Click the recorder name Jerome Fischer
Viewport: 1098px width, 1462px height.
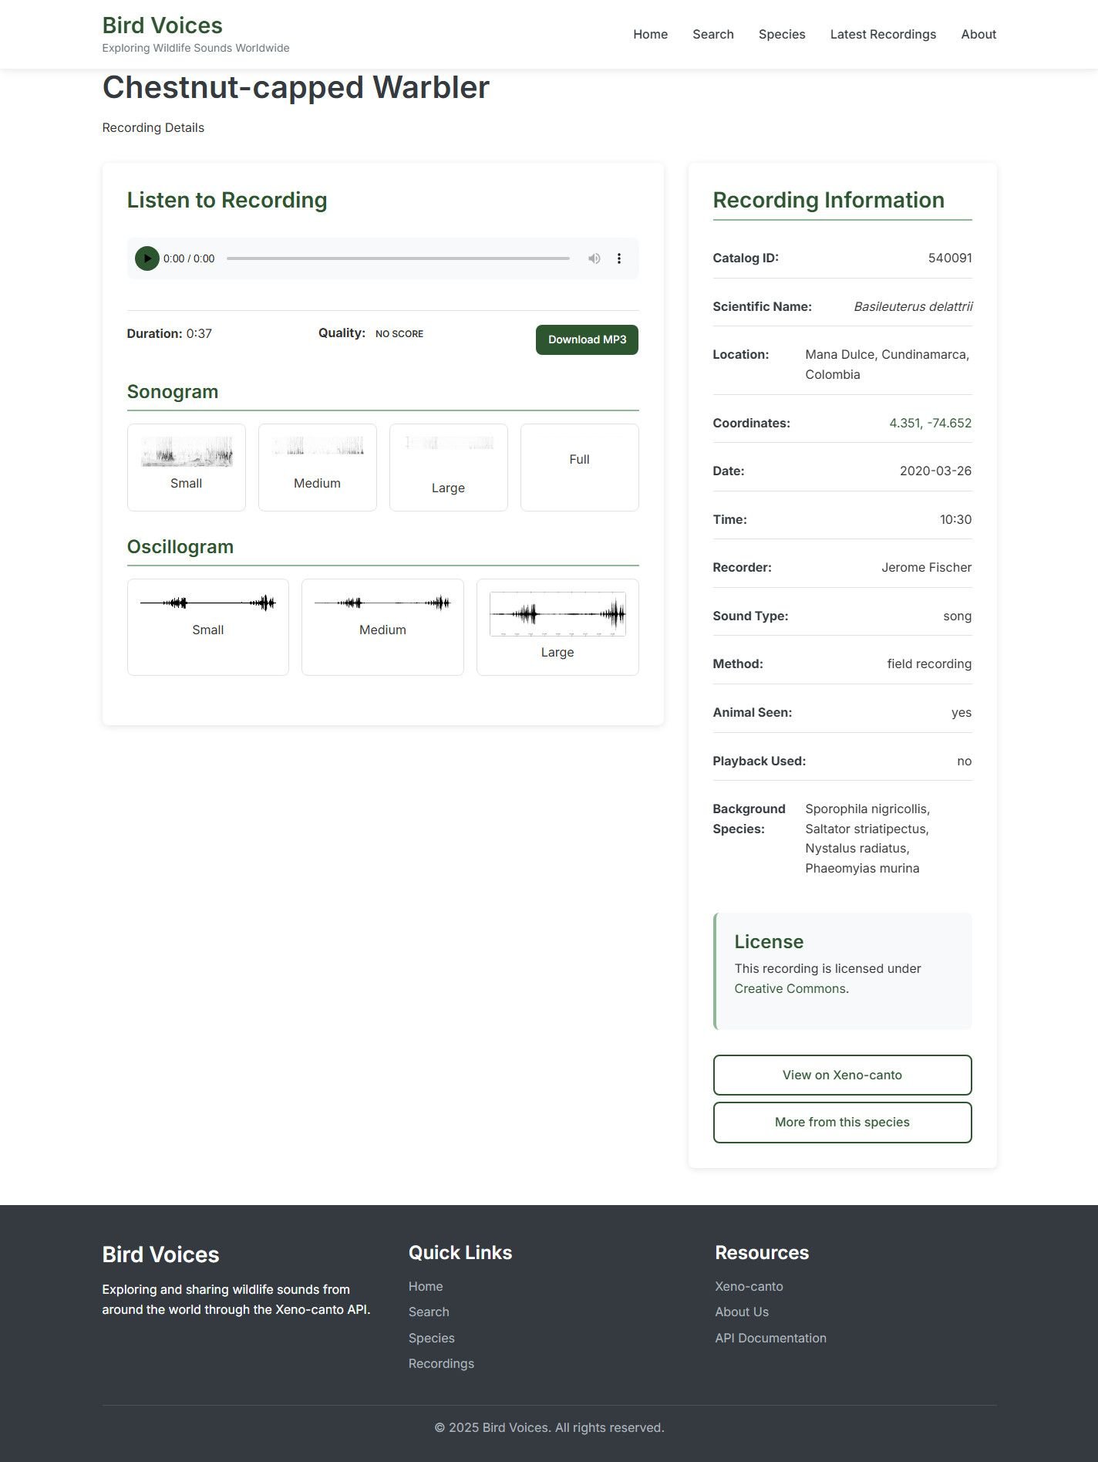(x=927, y=567)
